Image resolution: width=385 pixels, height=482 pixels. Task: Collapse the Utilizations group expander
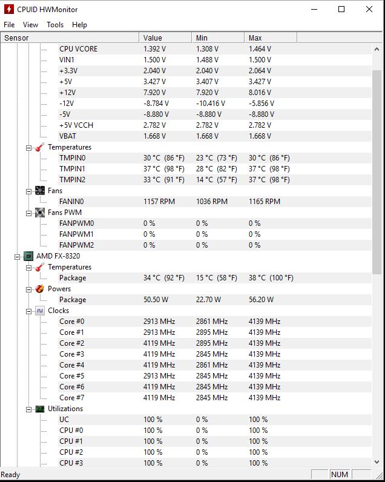click(28, 409)
